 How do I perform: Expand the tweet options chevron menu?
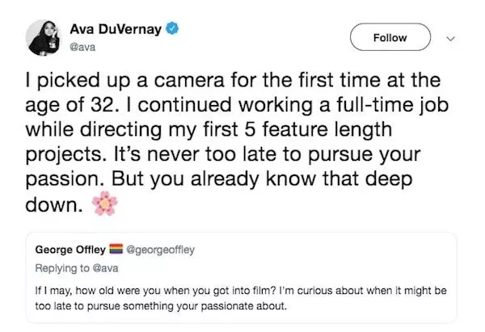point(451,39)
